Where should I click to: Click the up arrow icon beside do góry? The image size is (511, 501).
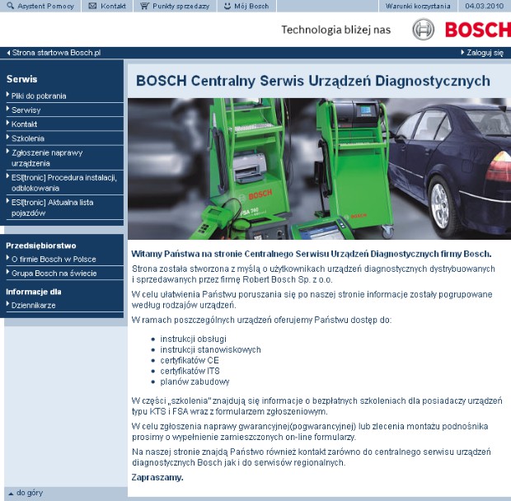click(11, 494)
